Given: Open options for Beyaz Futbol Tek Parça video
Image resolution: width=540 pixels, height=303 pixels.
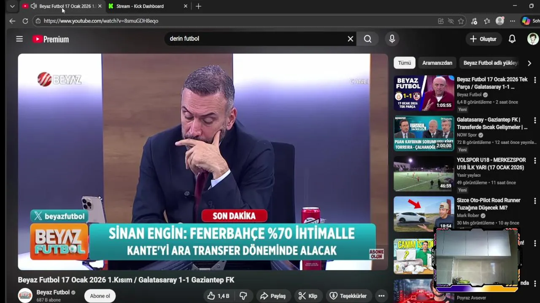Looking at the screenshot, I should coord(535,80).
